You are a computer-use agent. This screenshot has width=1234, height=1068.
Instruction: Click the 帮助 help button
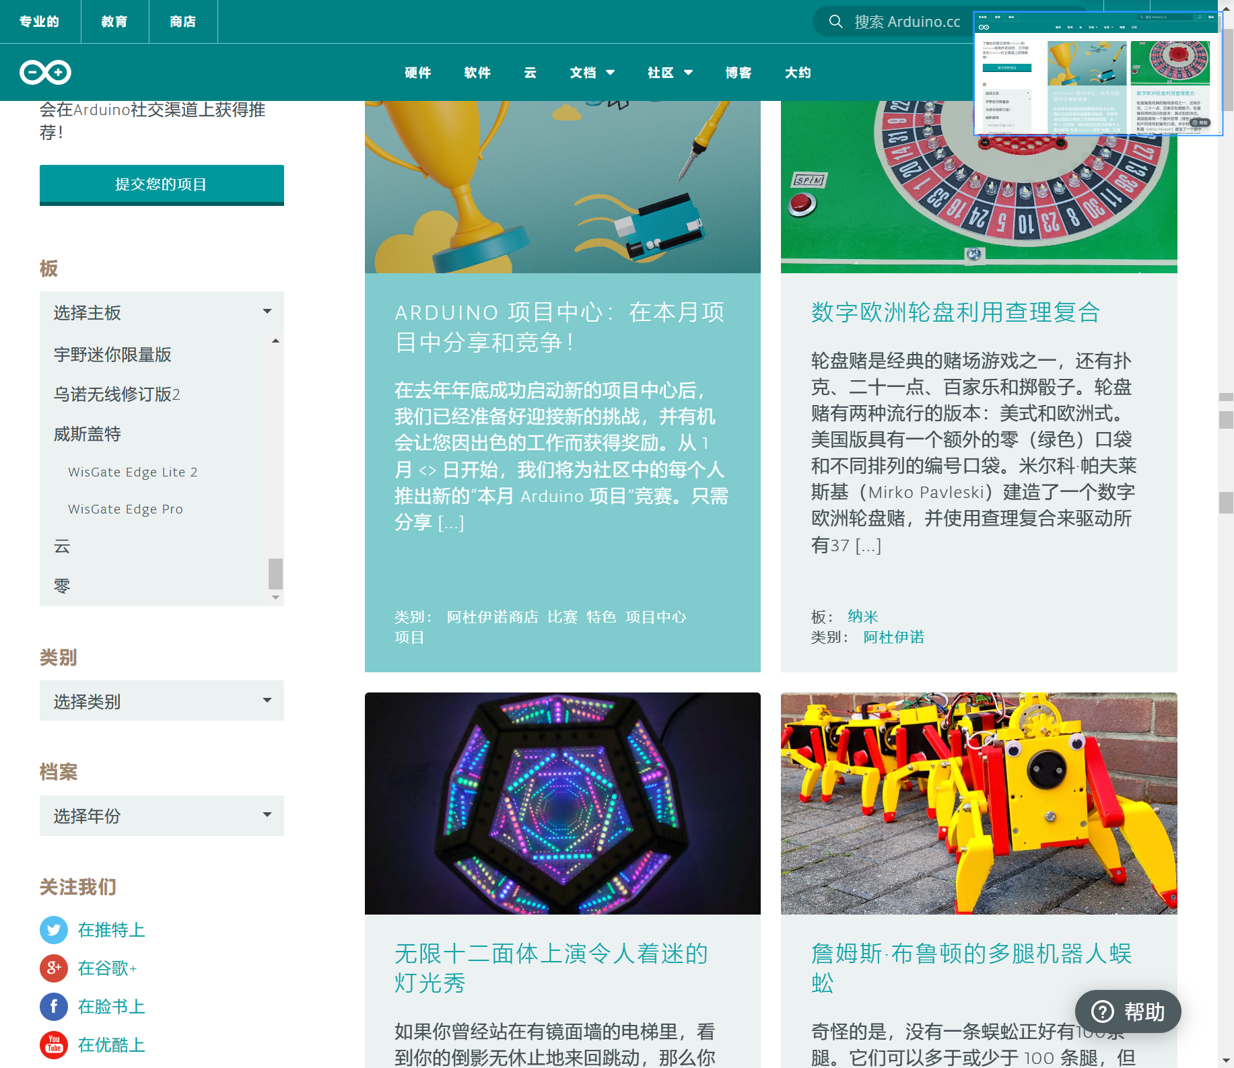(1128, 1011)
